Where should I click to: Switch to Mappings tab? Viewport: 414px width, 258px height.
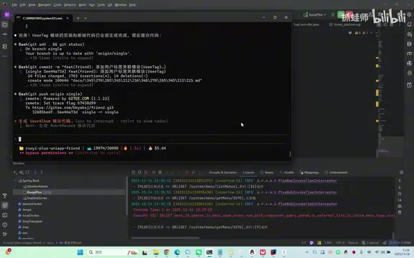point(309,173)
